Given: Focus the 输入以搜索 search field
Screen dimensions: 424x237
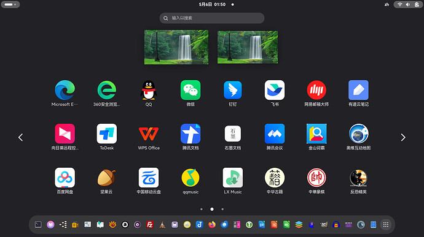Looking at the screenshot, I should point(212,18).
